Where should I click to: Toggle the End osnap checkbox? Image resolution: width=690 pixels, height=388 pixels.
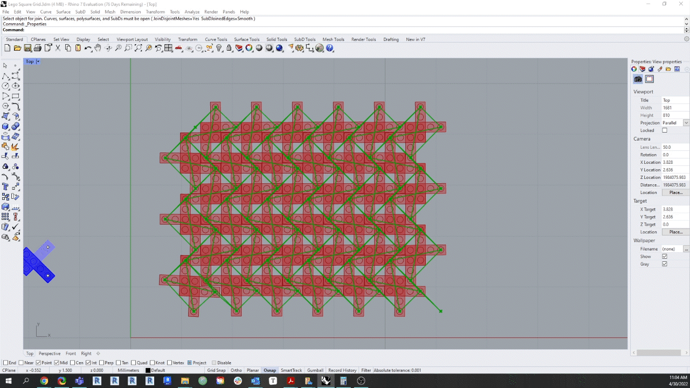[x=5, y=363]
